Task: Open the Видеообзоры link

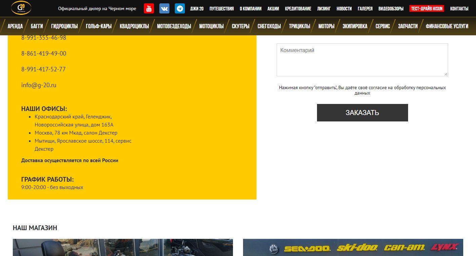Action: (x=391, y=9)
